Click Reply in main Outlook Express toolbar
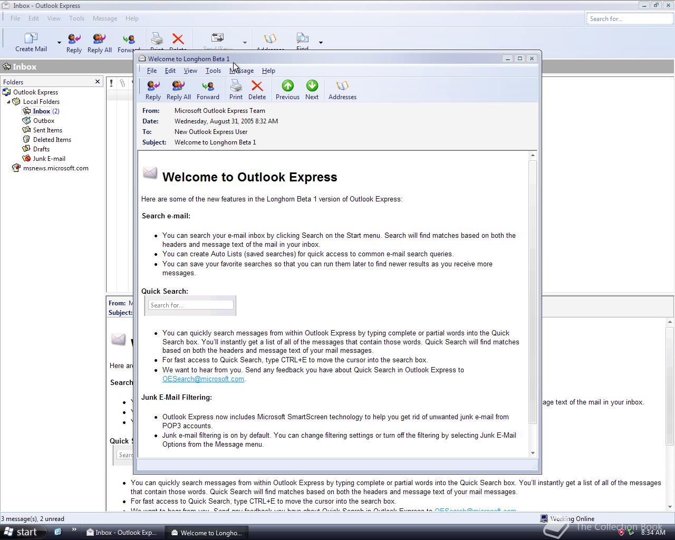The image size is (675, 540). click(x=74, y=43)
